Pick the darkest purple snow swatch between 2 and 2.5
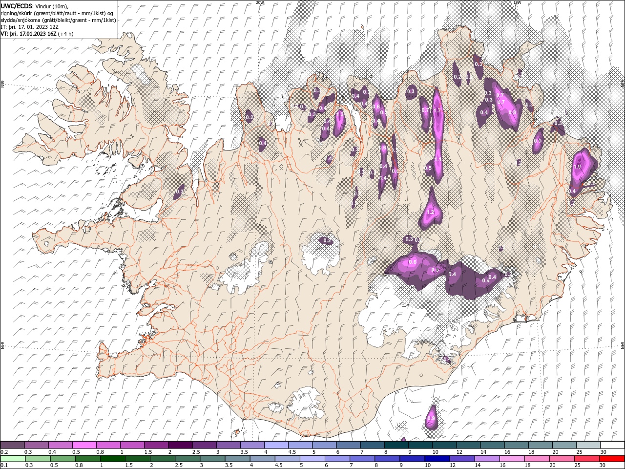625x469 pixels. [x=180, y=445]
